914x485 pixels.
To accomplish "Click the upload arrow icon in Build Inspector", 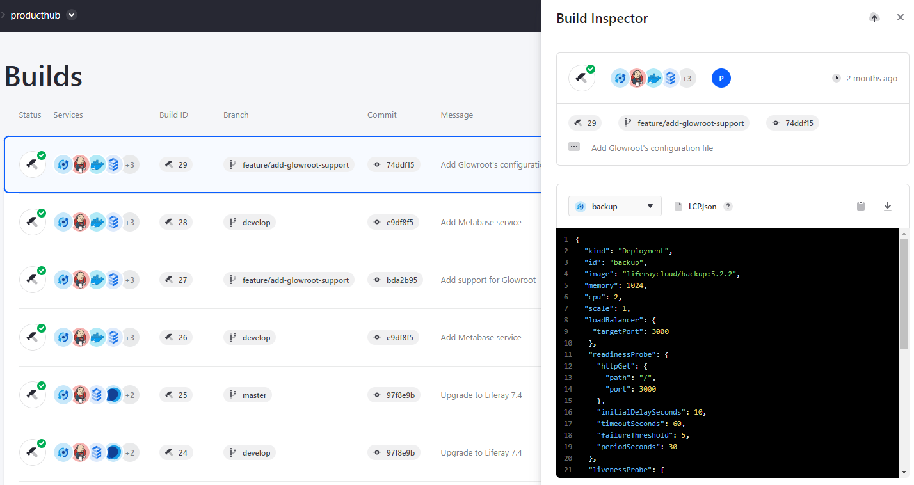I will pyautogui.click(x=874, y=18).
